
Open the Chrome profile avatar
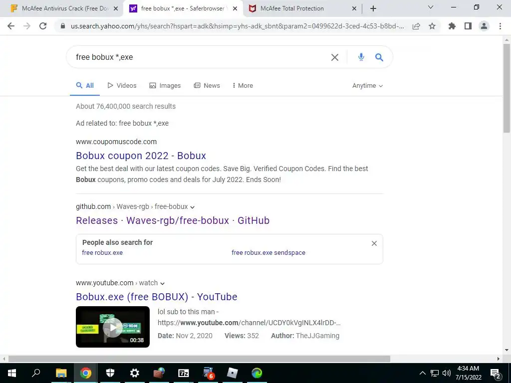484,26
